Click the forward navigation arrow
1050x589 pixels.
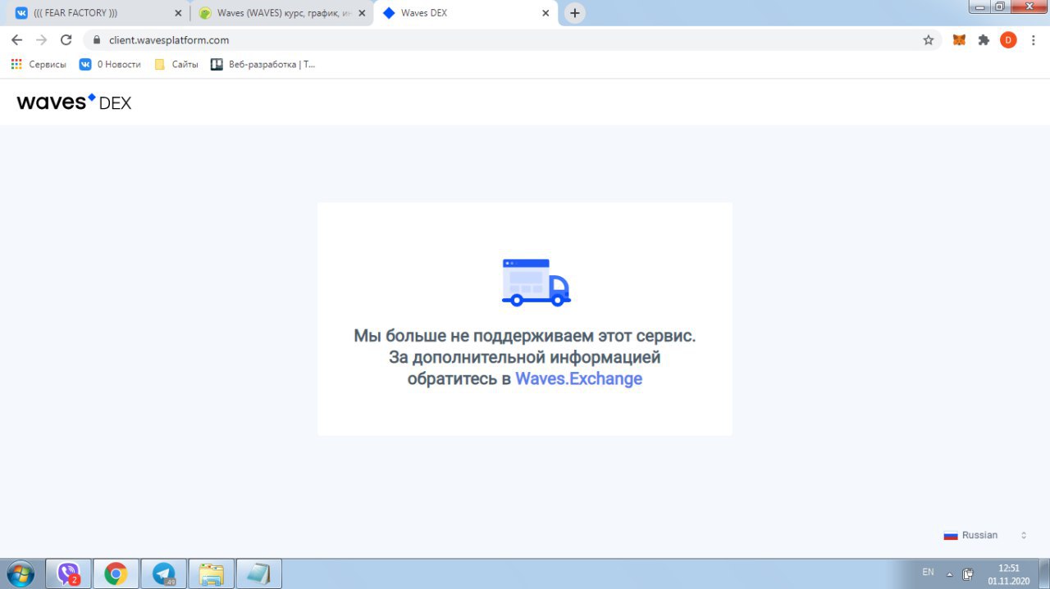point(41,40)
